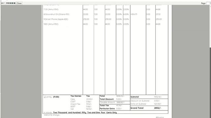The width and height of the screenshot is (211, 118).
Task: Click the 'Vat' tax row label
Action: (72, 109)
